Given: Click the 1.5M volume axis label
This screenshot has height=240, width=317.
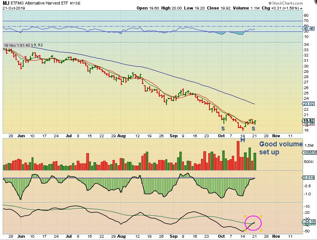Looking at the screenshot, I should 309,146.
